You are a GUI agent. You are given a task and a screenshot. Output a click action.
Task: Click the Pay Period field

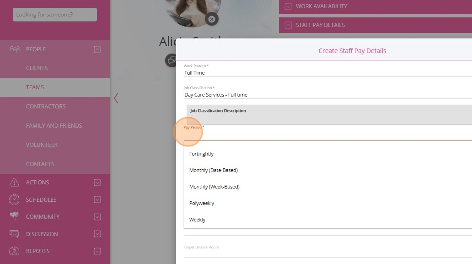tap(327, 133)
